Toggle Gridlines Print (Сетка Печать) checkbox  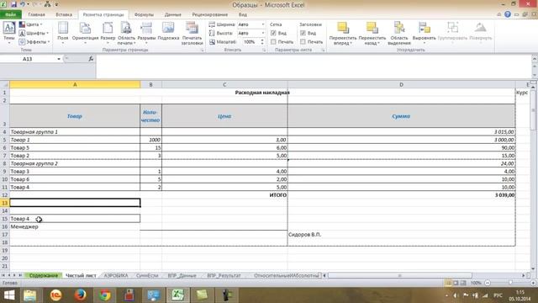coord(273,41)
